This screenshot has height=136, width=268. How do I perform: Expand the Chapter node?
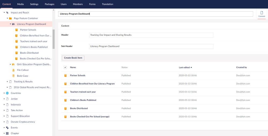click(4, 133)
